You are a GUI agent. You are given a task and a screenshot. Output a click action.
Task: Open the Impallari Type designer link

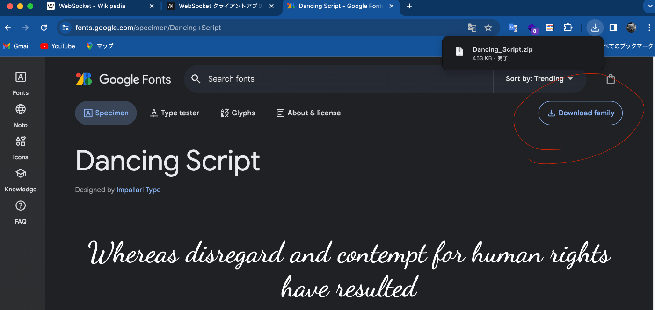[138, 190]
